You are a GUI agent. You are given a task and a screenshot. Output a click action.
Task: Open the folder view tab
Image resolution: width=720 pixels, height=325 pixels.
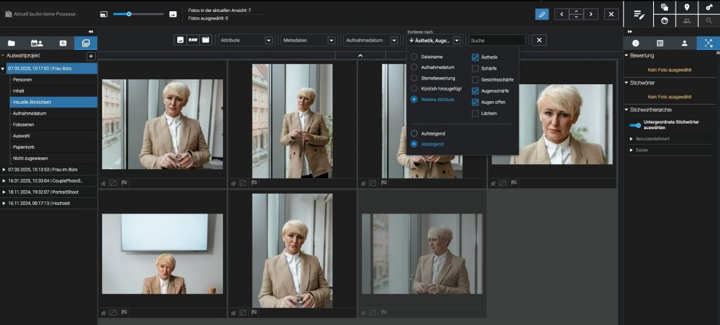(x=11, y=43)
